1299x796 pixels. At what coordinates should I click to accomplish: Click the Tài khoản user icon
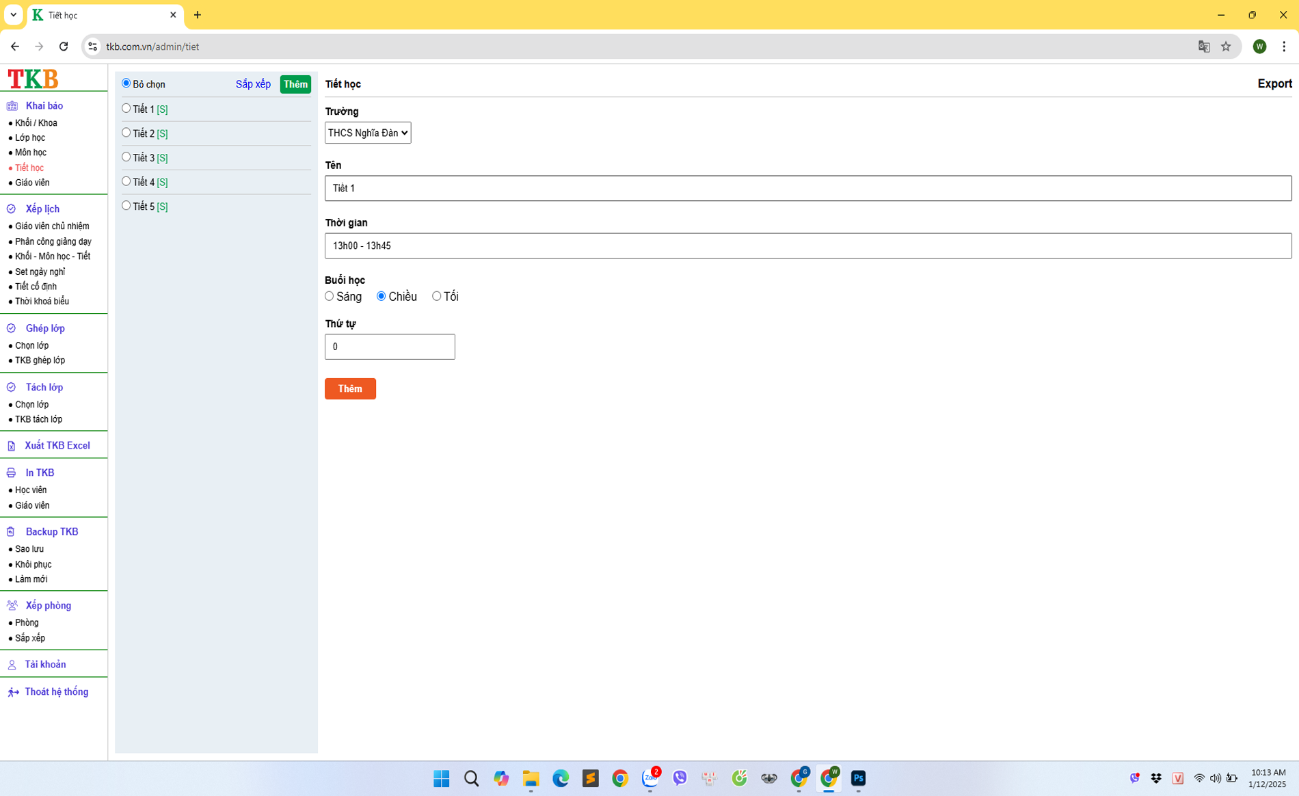pyautogui.click(x=12, y=665)
